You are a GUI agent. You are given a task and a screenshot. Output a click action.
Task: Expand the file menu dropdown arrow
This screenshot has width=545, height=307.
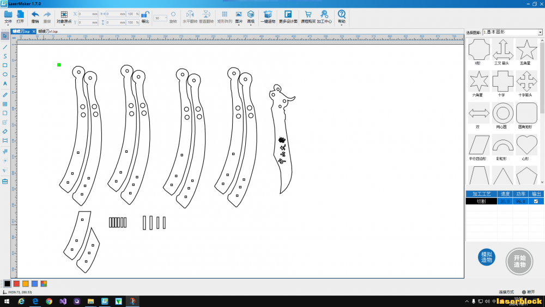[x=8, y=25]
